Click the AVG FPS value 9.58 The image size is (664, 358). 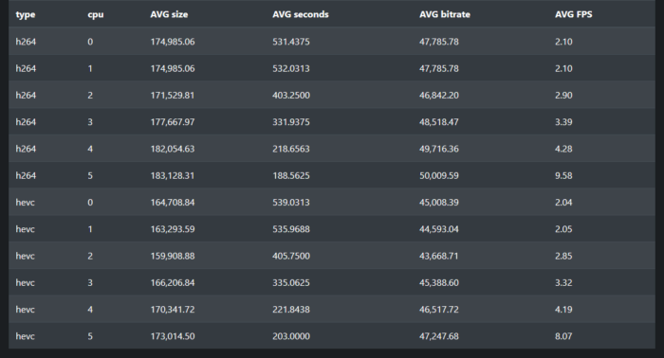563,175
